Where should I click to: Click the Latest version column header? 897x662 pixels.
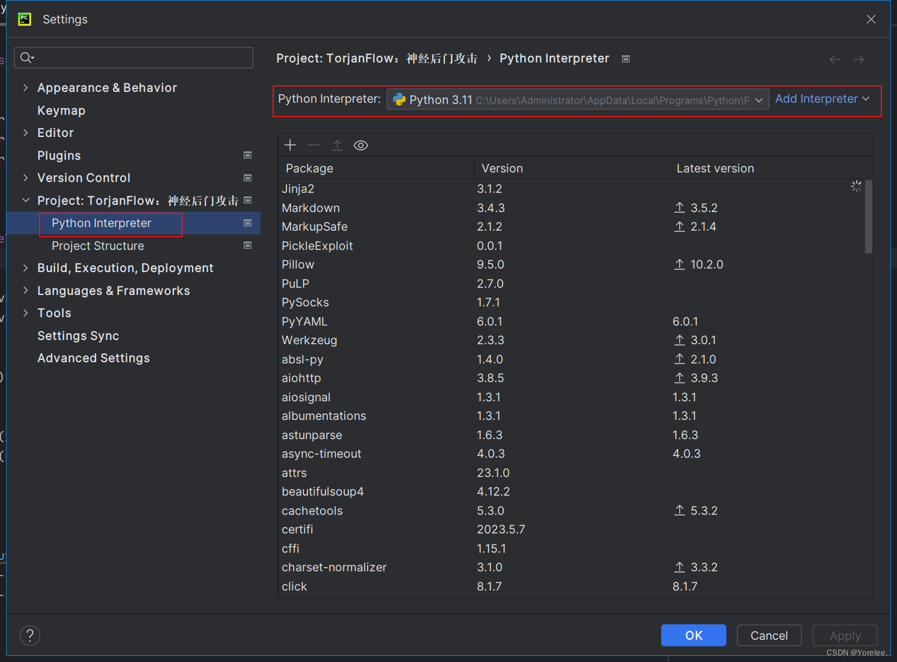tap(771, 168)
